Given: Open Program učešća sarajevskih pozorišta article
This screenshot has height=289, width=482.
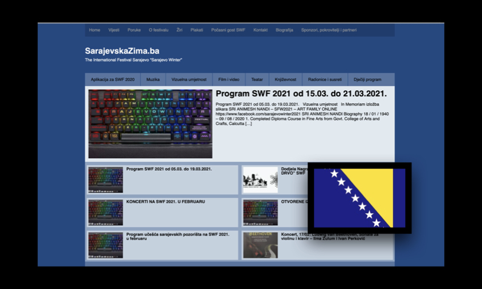Looking at the screenshot, I should pos(177,236).
